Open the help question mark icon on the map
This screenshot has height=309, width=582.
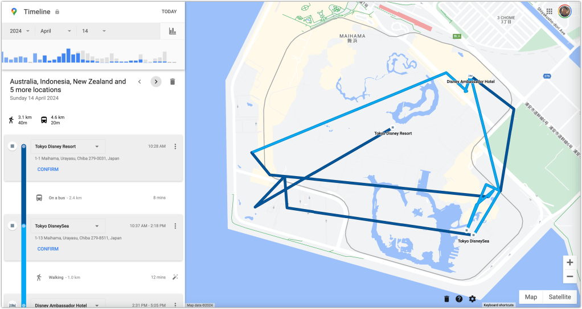coord(459,299)
